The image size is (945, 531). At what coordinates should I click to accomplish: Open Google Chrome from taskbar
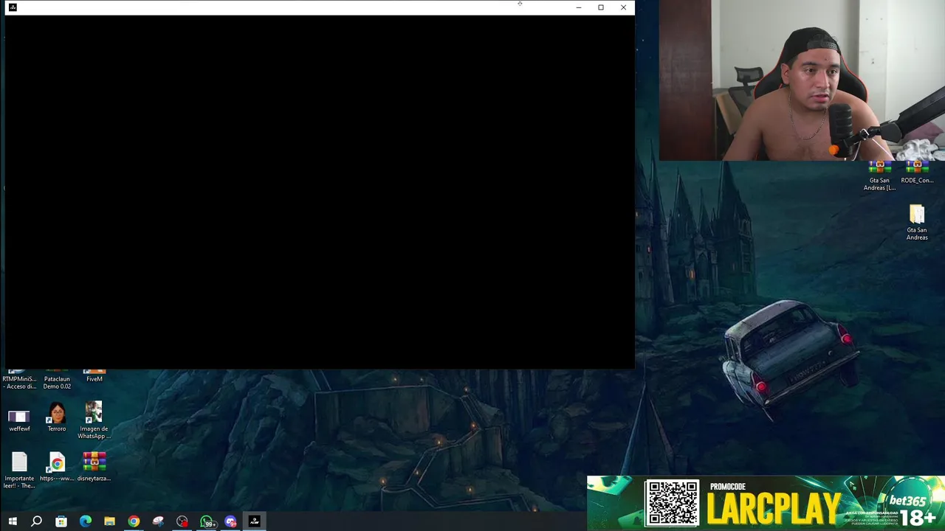point(134,521)
